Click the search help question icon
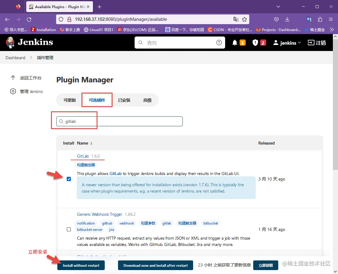The width and height of the screenshot is (338, 274). point(219,43)
